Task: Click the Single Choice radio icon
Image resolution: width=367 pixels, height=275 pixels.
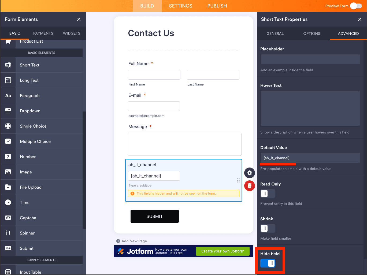Action: pos(8,126)
